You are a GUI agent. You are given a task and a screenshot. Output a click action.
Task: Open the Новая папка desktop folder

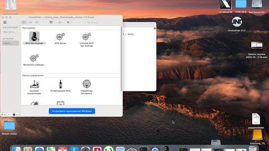click(x=9, y=125)
